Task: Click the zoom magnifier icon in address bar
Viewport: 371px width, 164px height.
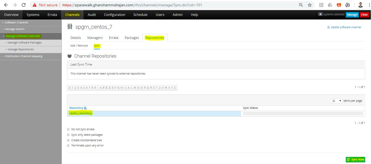Action: point(301,5)
